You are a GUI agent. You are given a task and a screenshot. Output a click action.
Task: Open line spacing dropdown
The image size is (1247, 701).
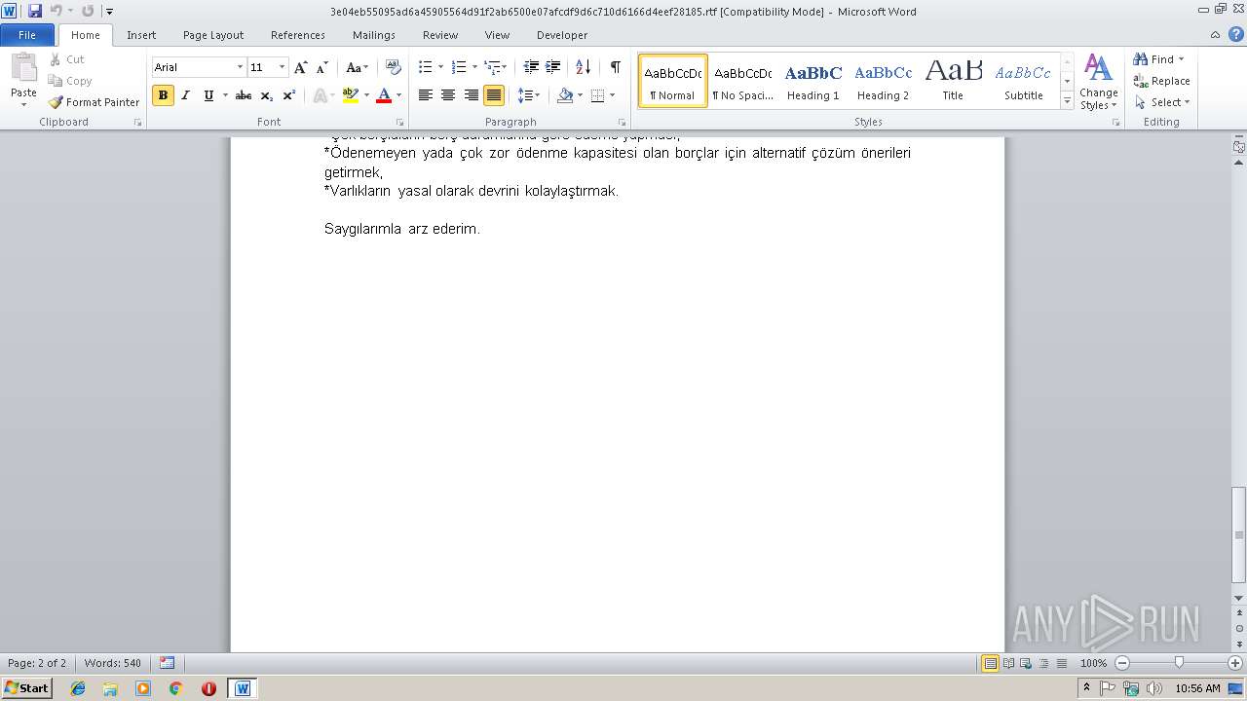pyautogui.click(x=528, y=95)
